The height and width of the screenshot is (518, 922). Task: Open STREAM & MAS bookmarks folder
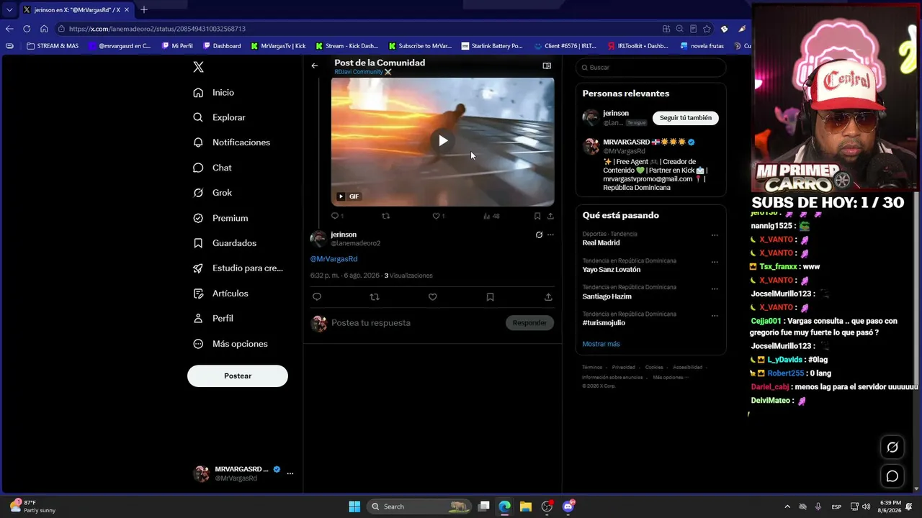pyautogui.click(x=52, y=46)
